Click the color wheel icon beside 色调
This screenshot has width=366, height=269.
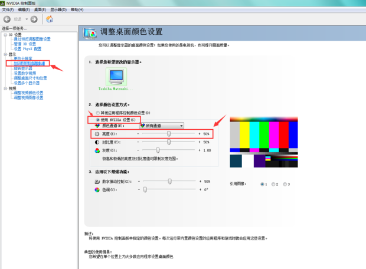[97, 190]
